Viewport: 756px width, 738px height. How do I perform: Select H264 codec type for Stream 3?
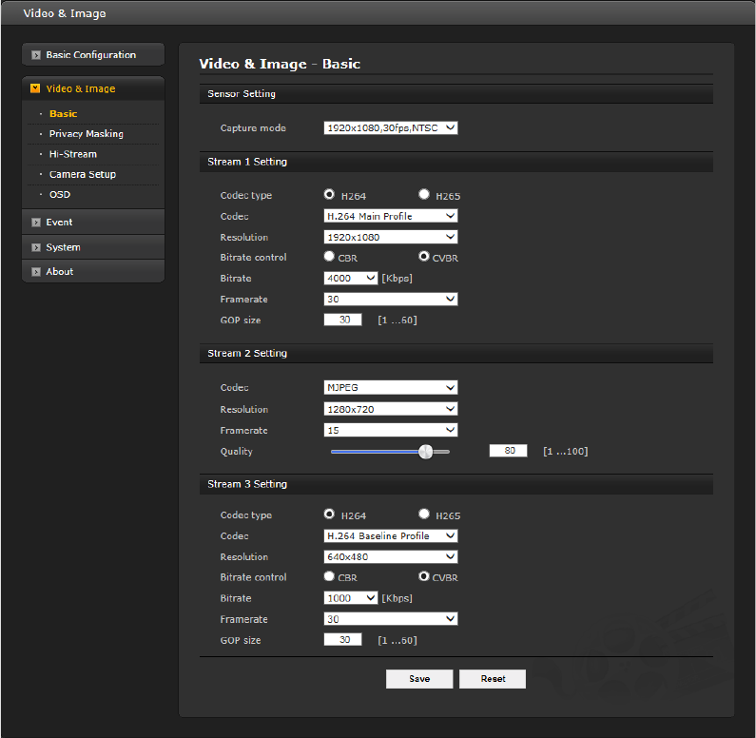[329, 514]
